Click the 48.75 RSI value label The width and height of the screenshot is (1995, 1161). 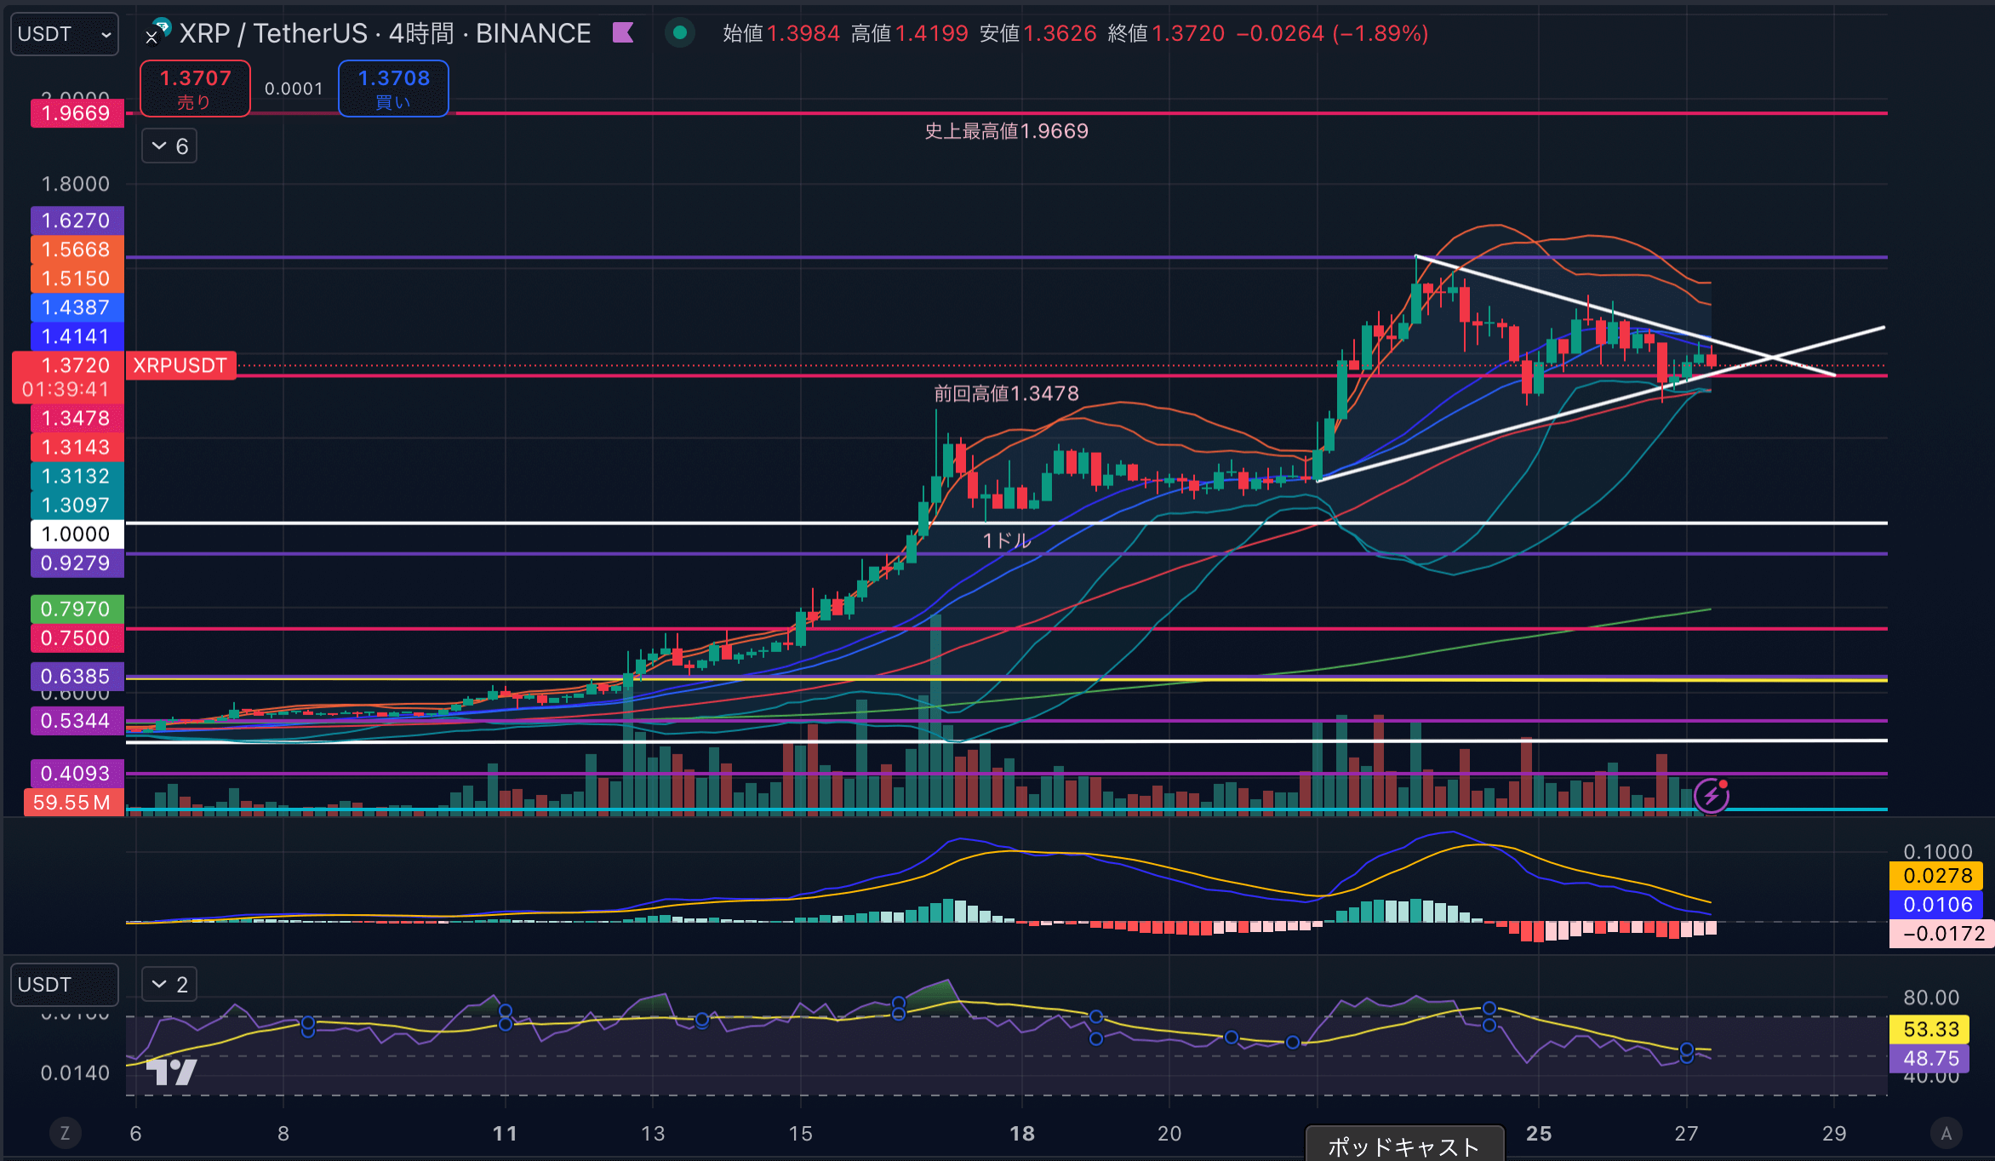[x=1931, y=1058]
